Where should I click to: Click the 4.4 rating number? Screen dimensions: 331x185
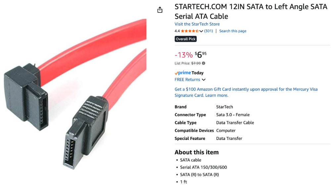[x=177, y=31]
